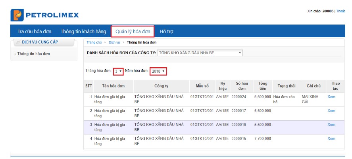Image resolution: width=352 pixels, height=159 pixels.
Task: Open the company dropdown TỔNG KHO XĂNG DẦU NHÀ BÈ
Action: coord(200,53)
